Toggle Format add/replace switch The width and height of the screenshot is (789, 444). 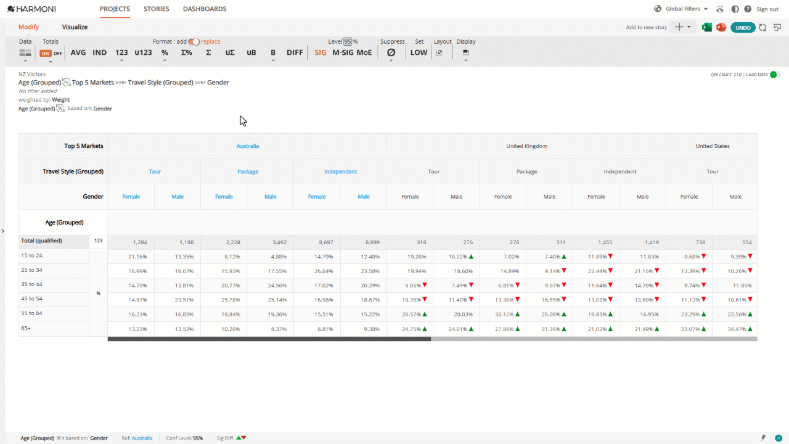194,42
